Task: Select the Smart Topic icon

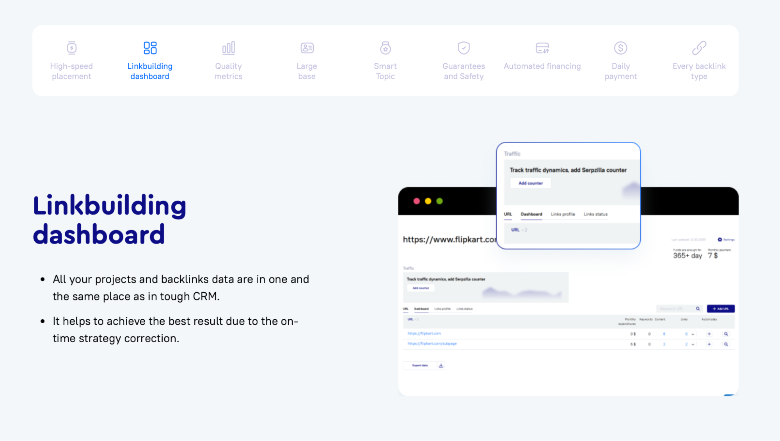Action: (x=385, y=48)
